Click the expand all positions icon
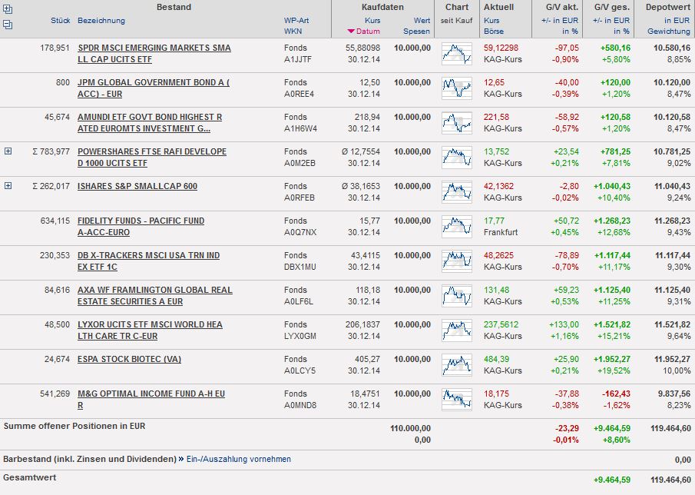Viewport: 695px width, 495px height. click(x=8, y=10)
